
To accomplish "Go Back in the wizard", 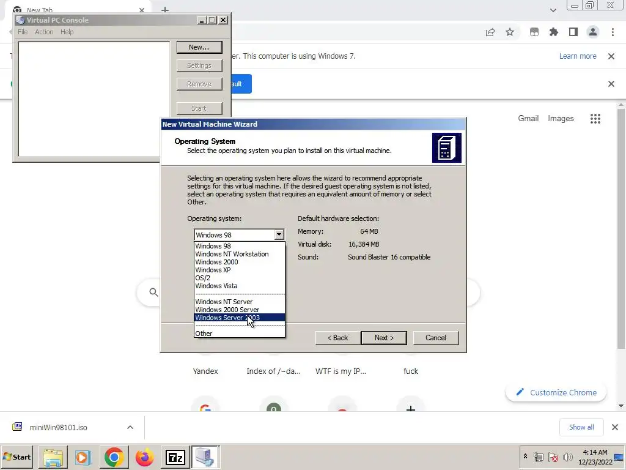I will (337, 338).
